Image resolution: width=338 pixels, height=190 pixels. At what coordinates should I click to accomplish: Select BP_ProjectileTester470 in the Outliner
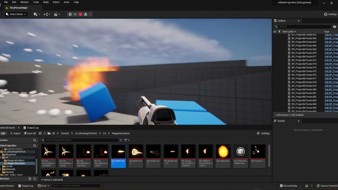tap(304, 53)
